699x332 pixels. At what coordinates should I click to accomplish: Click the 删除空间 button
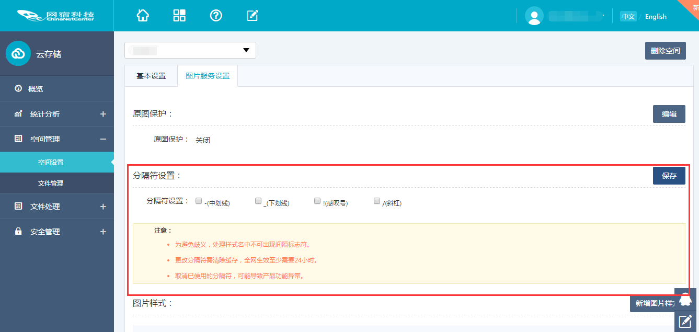[665, 50]
